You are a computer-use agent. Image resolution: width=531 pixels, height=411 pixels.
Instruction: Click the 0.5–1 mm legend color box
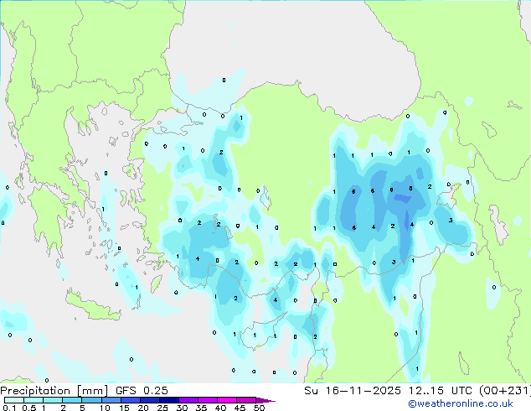pyautogui.click(x=34, y=400)
